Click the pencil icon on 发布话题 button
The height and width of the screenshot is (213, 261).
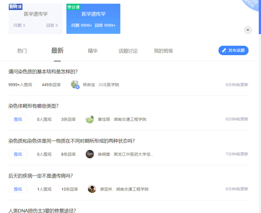click(x=224, y=50)
